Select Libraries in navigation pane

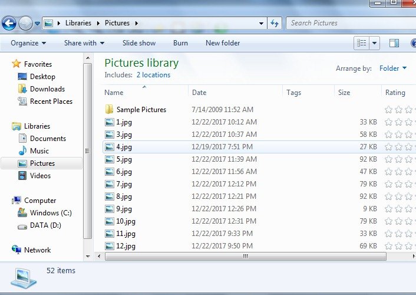tap(37, 126)
